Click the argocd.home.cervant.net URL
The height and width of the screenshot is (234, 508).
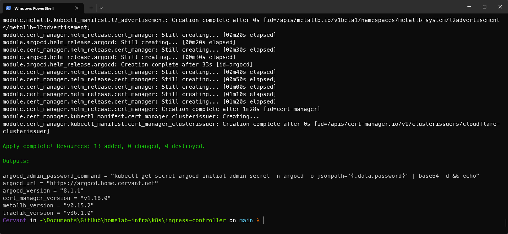(x=102, y=183)
